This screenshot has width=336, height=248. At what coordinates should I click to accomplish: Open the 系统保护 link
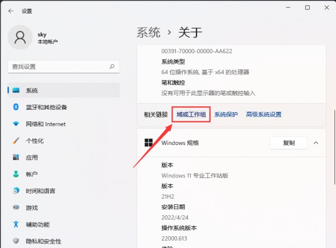[226, 114]
